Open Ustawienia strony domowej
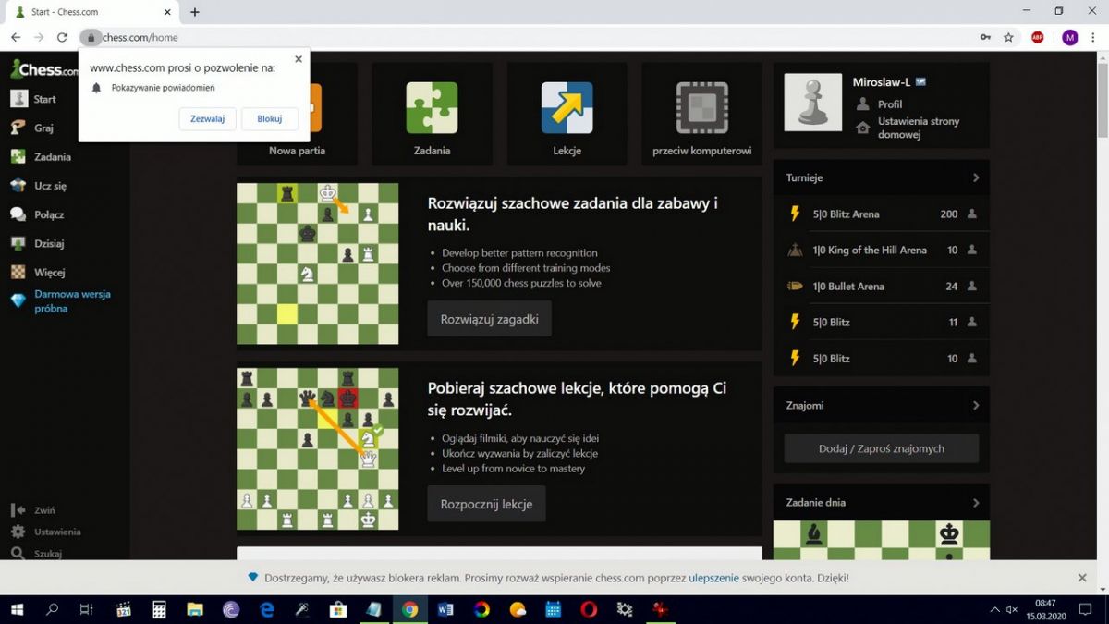This screenshot has width=1109, height=624. coord(919,128)
